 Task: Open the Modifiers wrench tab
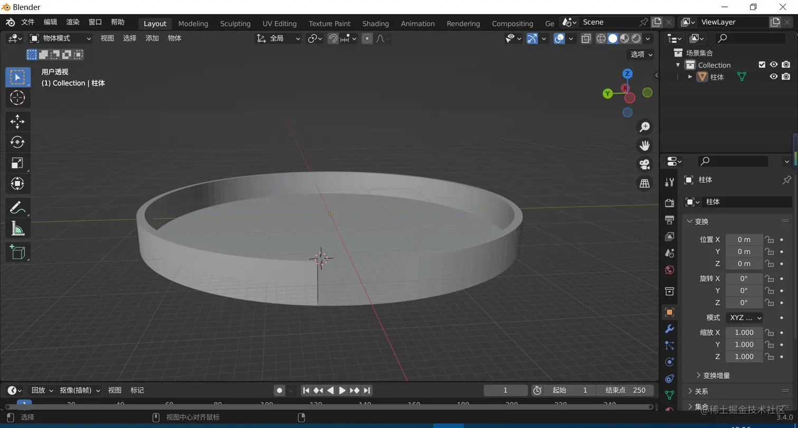669,329
